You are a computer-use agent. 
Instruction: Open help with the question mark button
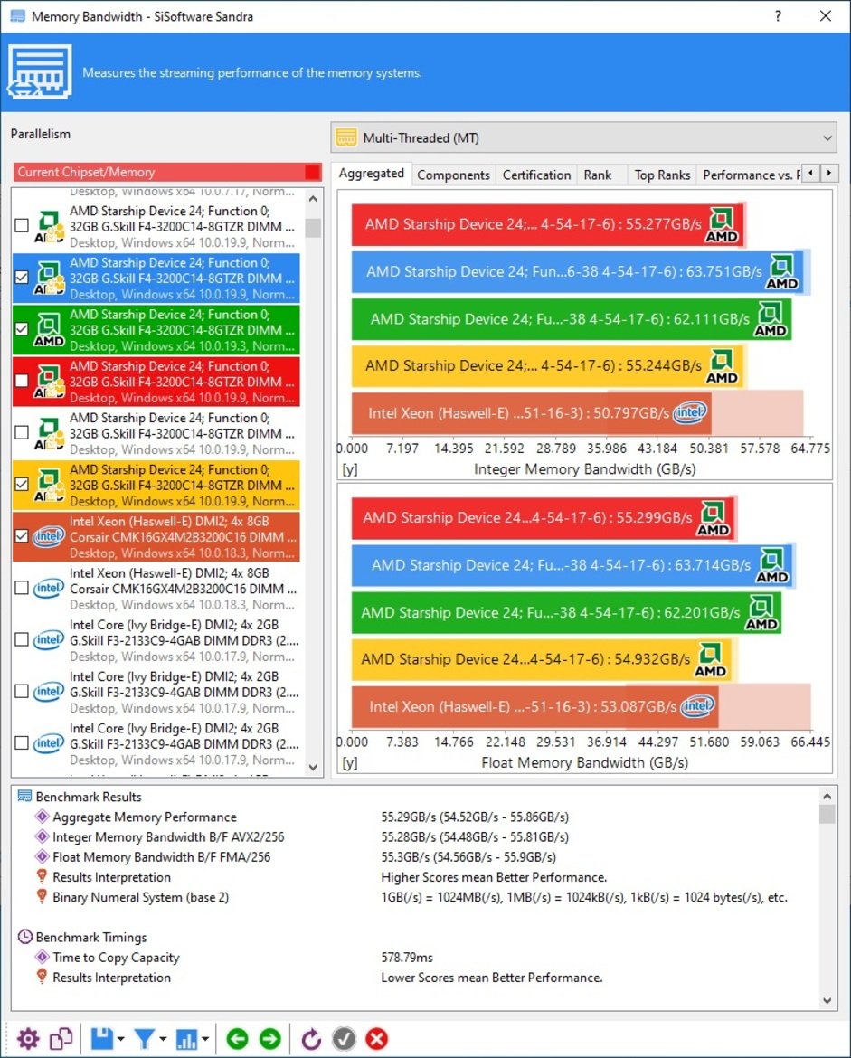778,15
